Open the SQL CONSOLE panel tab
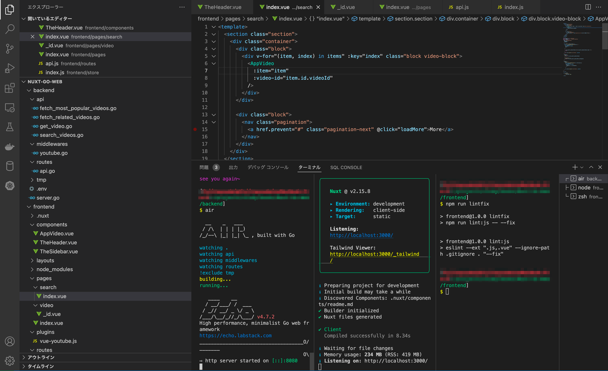The width and height of the screenshot is (608, 371). [346, 168]
